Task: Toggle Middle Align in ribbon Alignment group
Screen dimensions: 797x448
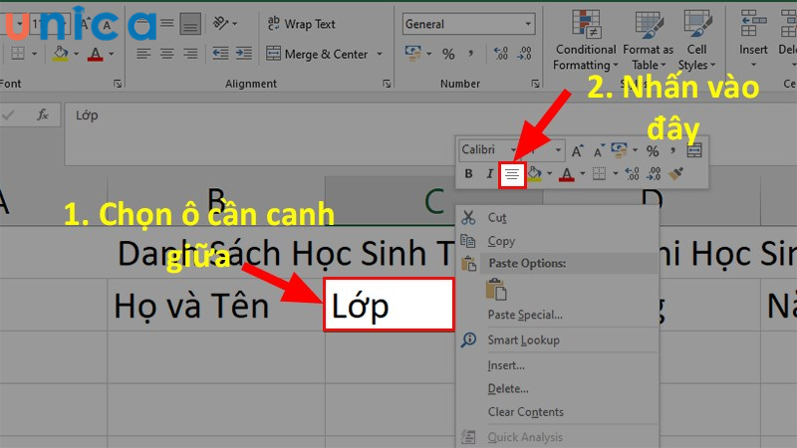Action: (167, 23)
